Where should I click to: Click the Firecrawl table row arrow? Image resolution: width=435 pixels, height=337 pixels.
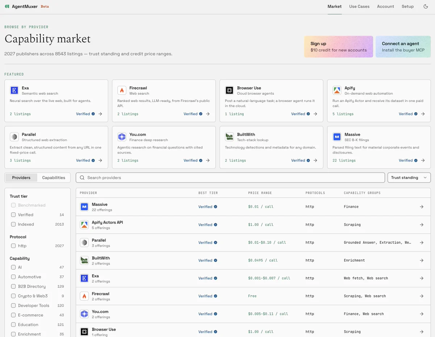pos(422,296)
